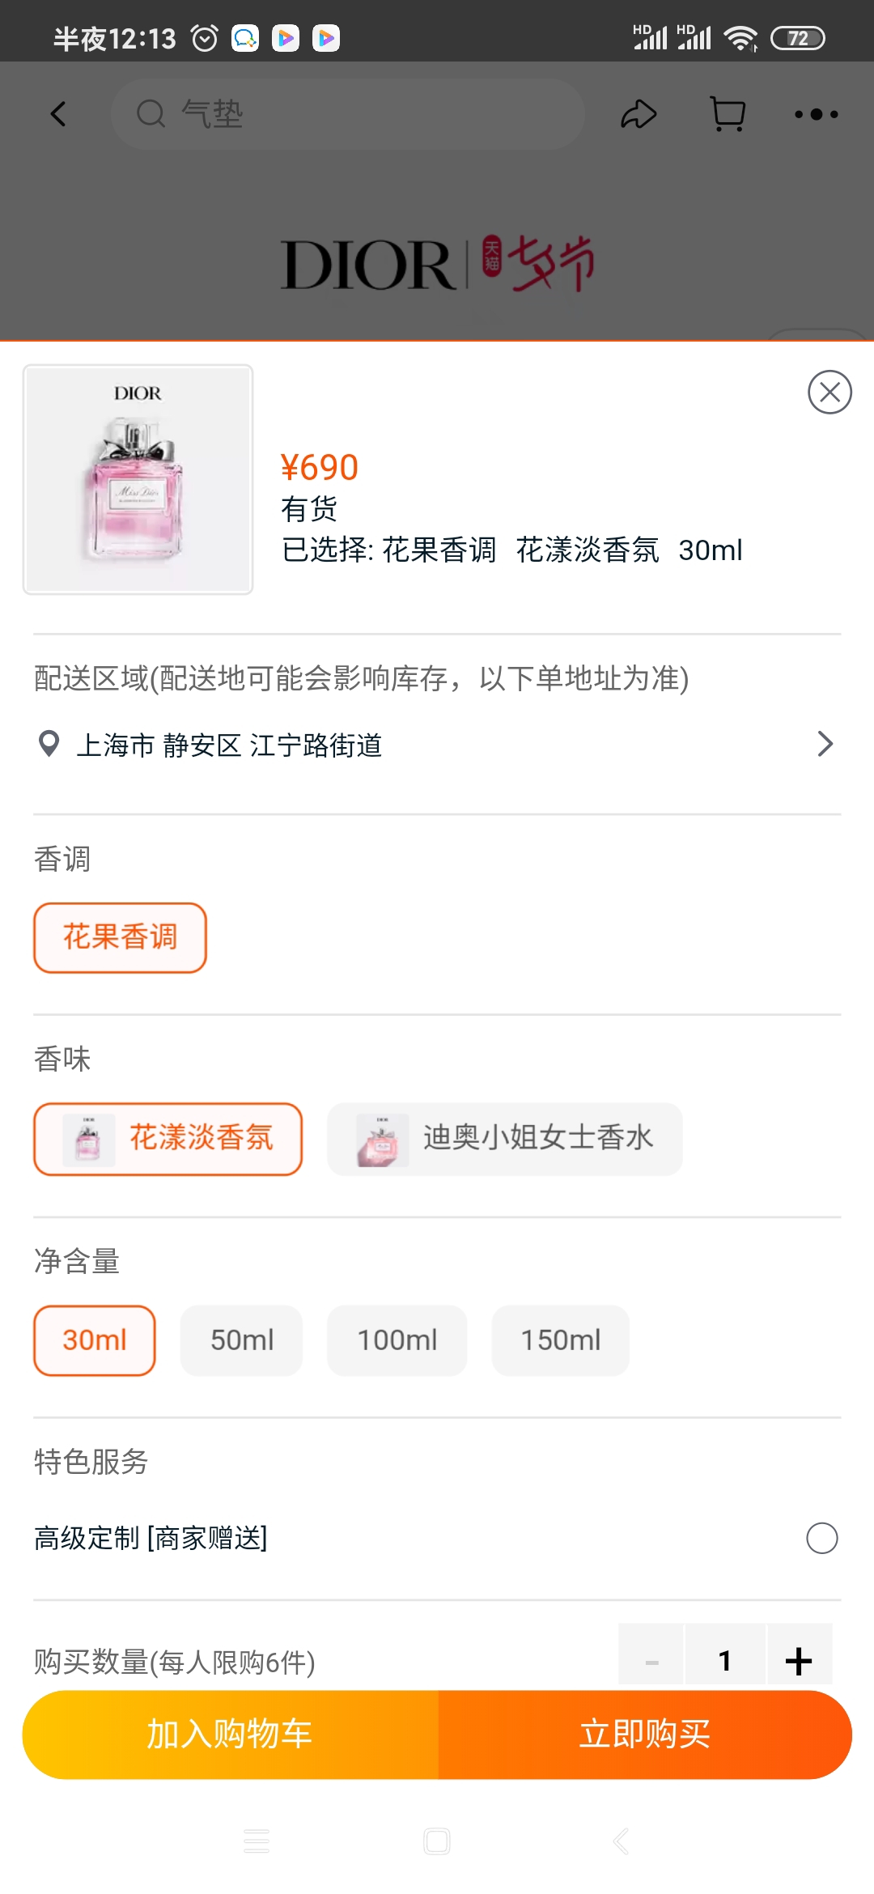Pick the 150ml size option
The image size is (874, 1894).
pyautogui.click(x=560, y=1340)
